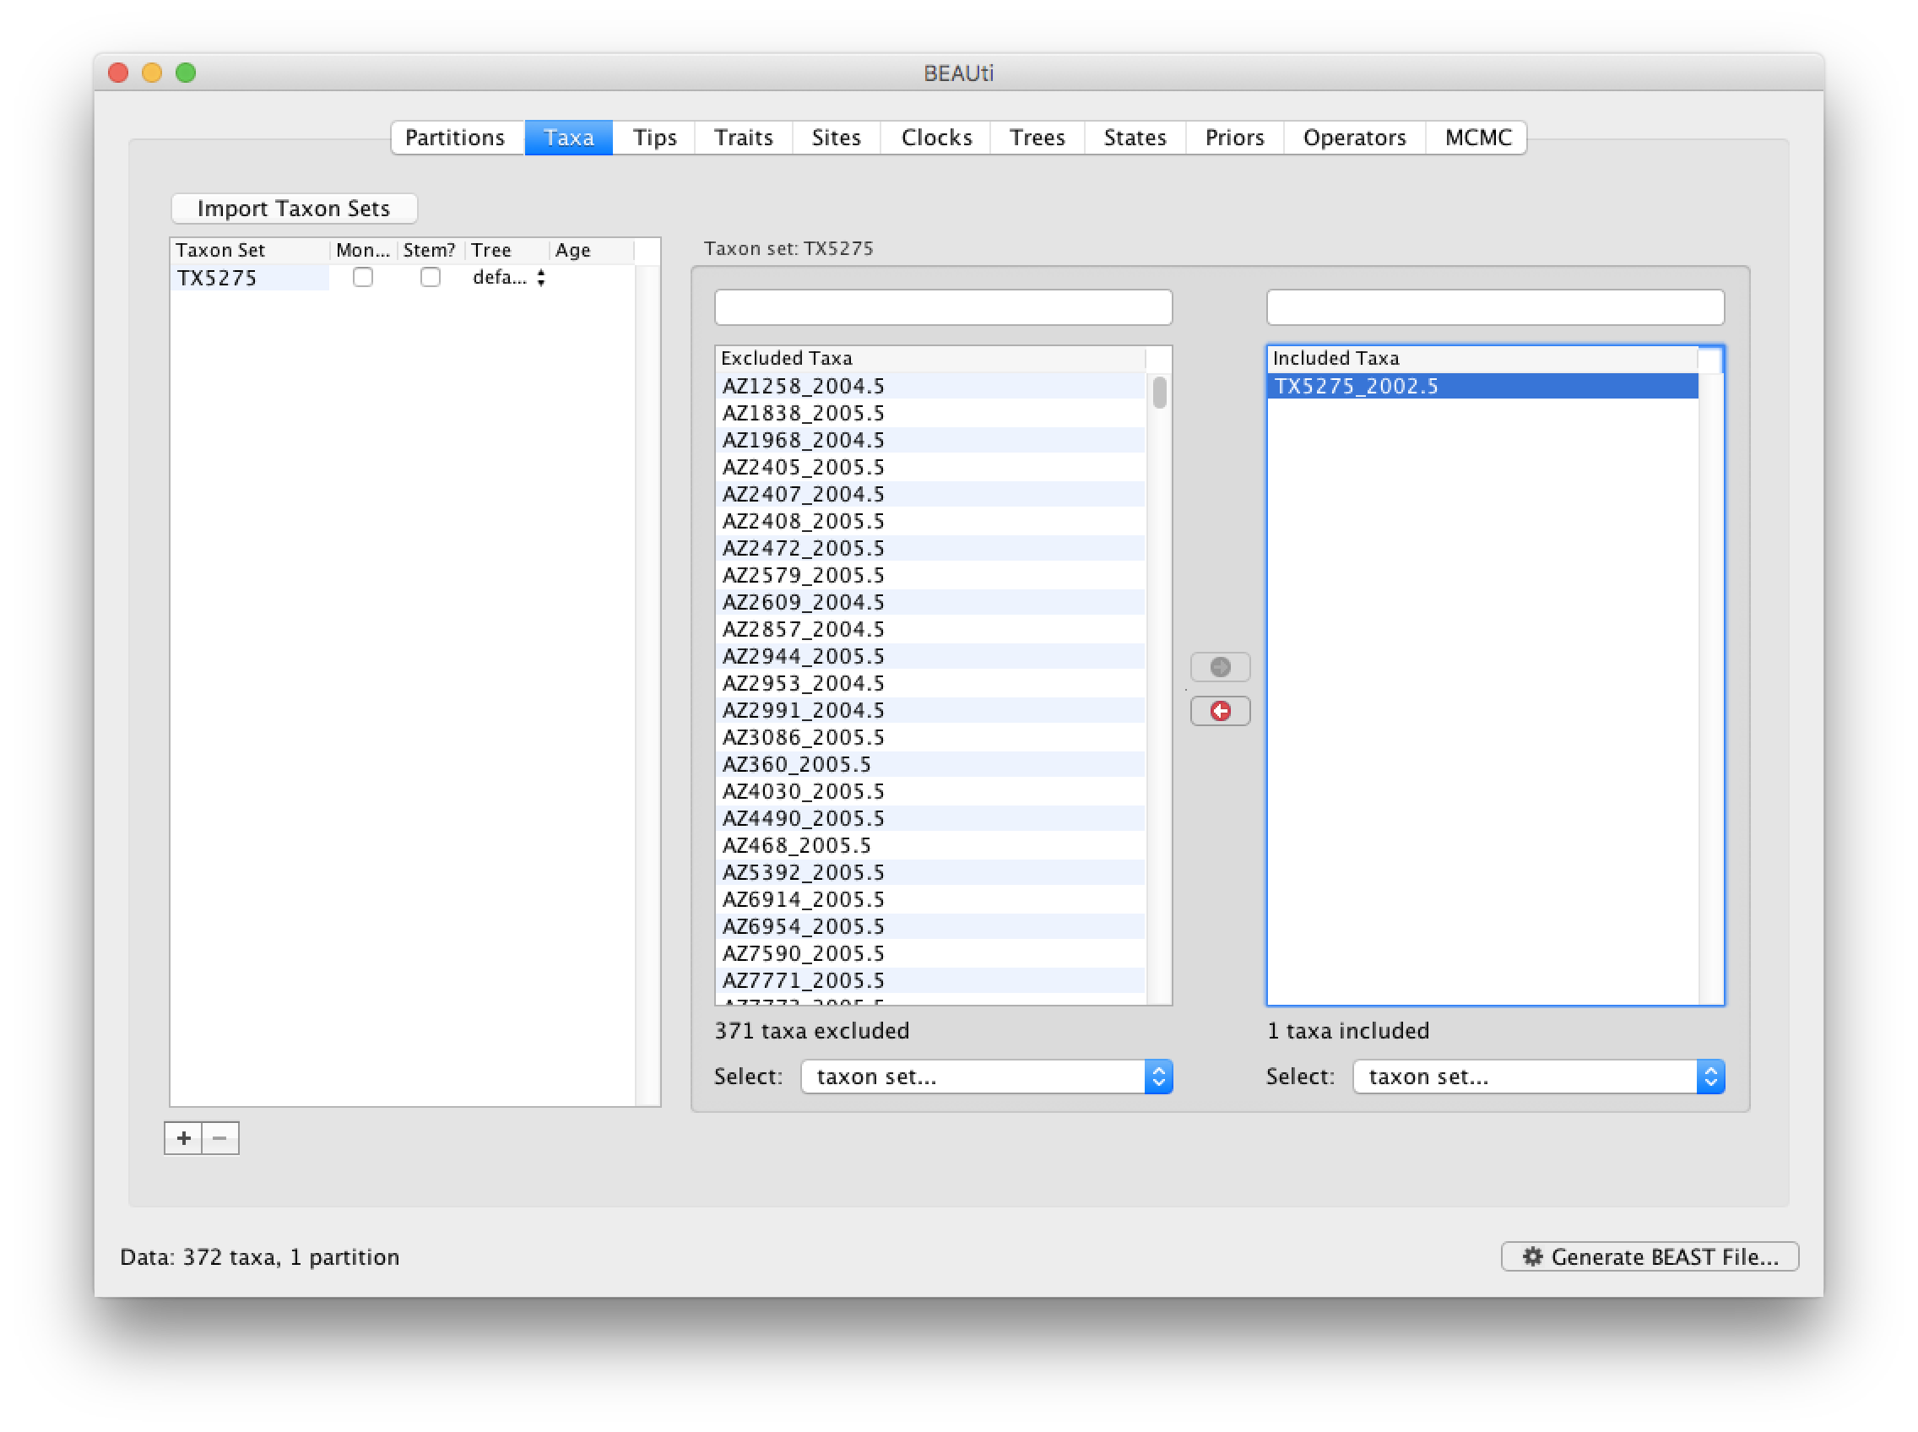The height and width of the screenshot is (1432, 1918).
Task: Switch to the Tips tab
Action: pyautogui.click(x=654, y=138)
